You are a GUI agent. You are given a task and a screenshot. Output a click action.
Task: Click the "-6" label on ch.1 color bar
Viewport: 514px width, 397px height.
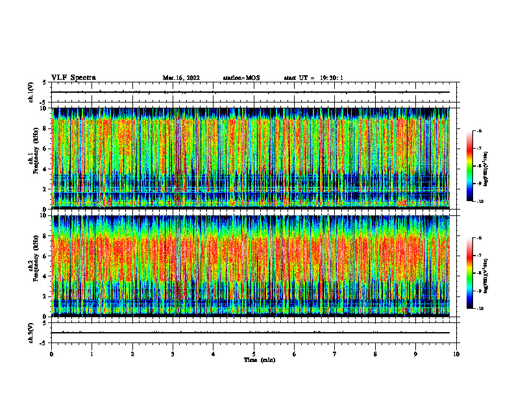[x=479, y=130]
